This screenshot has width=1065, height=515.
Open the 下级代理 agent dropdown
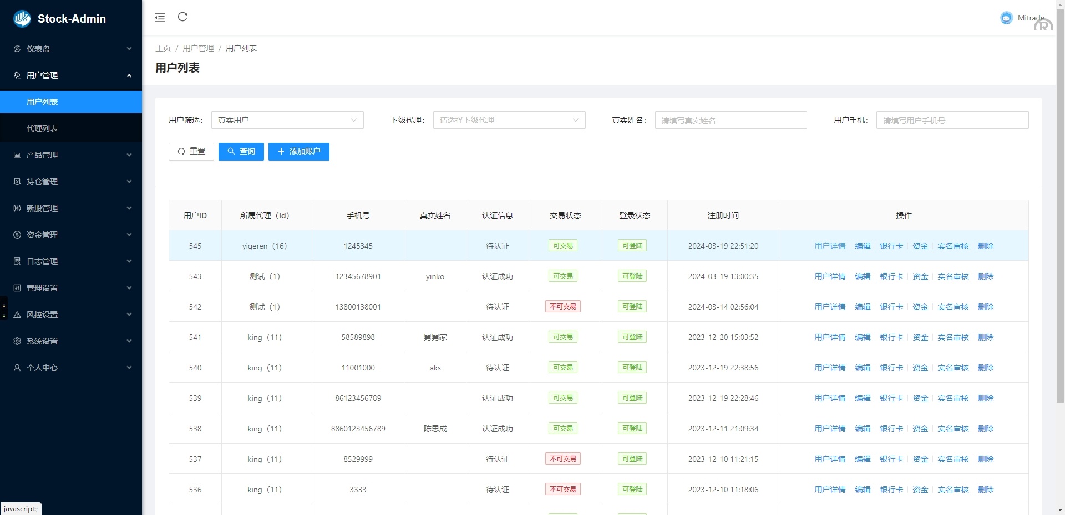click(509, 120)
